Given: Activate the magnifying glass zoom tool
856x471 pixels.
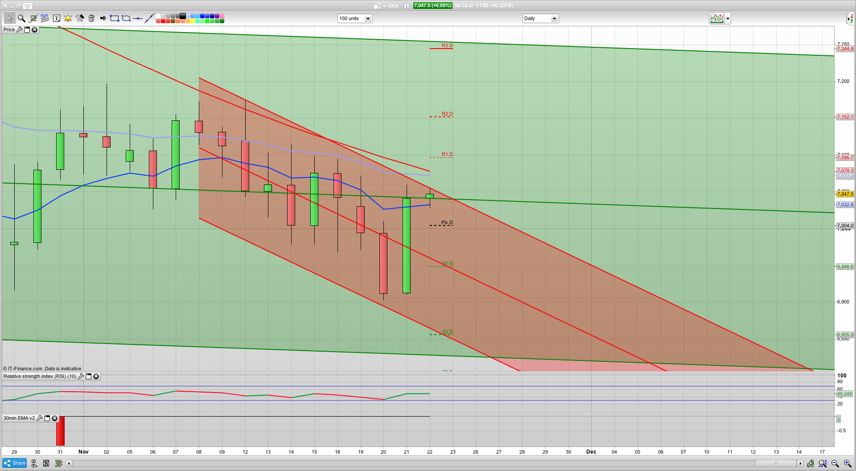Looking at the screenshot, I should [21, 18].
